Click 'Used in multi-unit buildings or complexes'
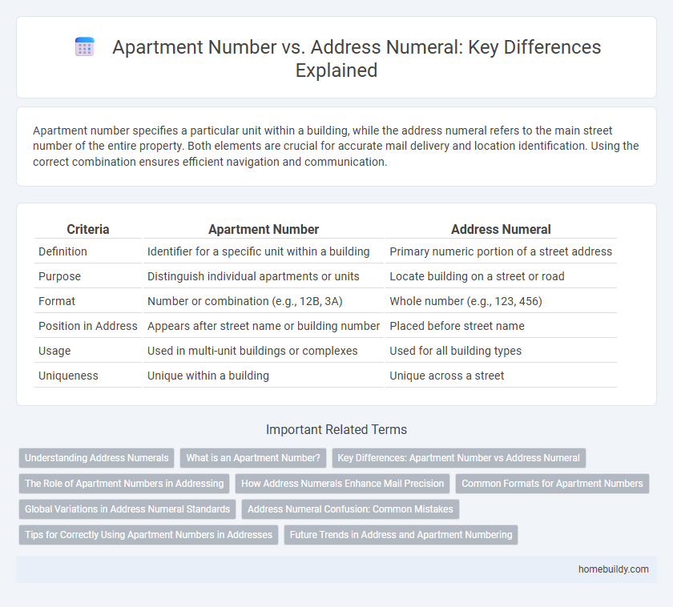The height and width of the screenshot is (607, 673). [252, 351]
